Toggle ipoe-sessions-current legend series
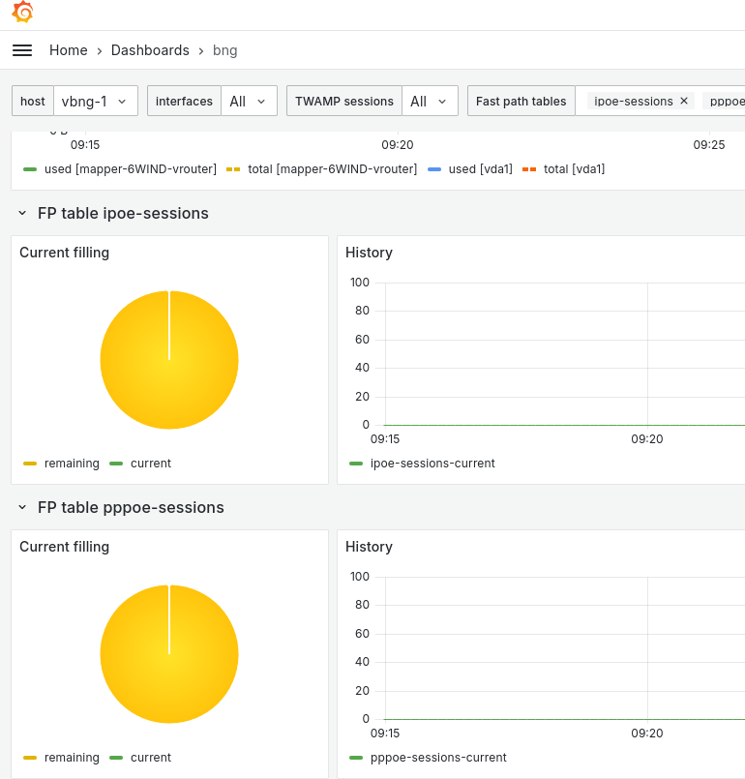 pos(432,463)
